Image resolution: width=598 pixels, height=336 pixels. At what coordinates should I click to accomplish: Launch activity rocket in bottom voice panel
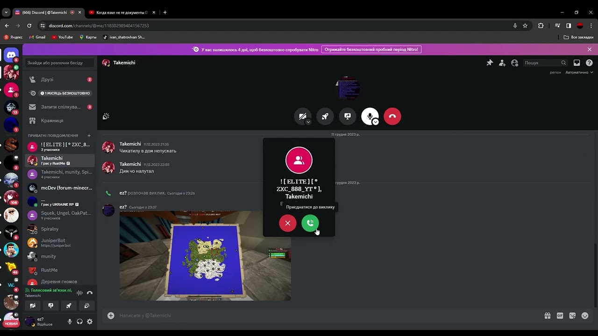[x=69, y=306]
